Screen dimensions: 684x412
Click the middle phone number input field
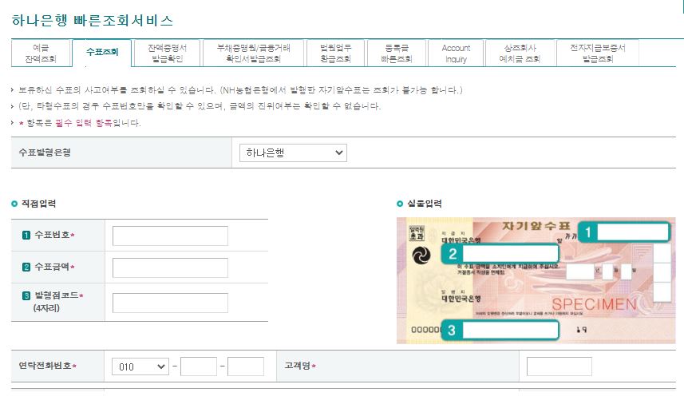pos(199,366)
